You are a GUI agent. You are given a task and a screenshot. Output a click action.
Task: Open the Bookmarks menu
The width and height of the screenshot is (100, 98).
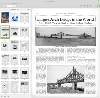pyautogui.click(x=16, y=3)
